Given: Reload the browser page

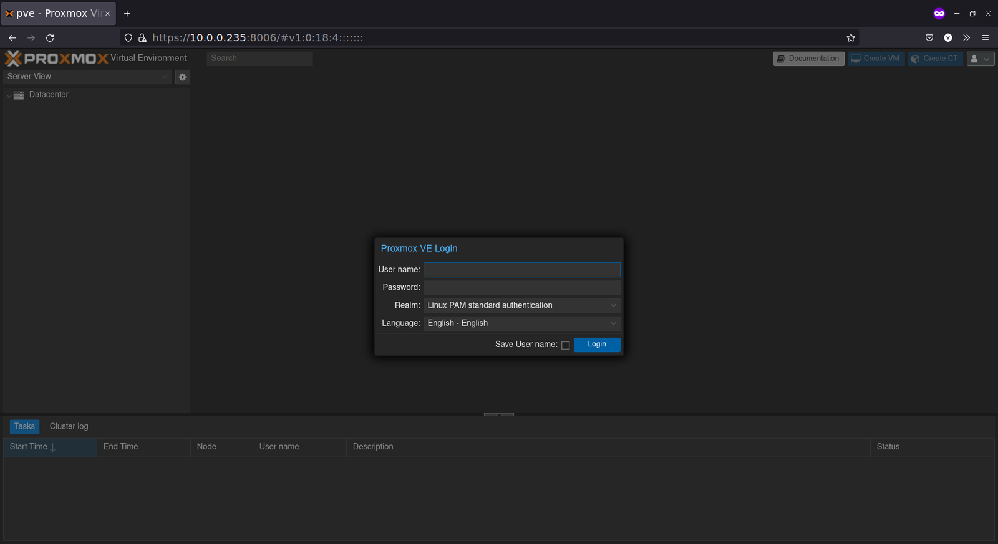Looking at the screenshot, I should pos(50,38).
